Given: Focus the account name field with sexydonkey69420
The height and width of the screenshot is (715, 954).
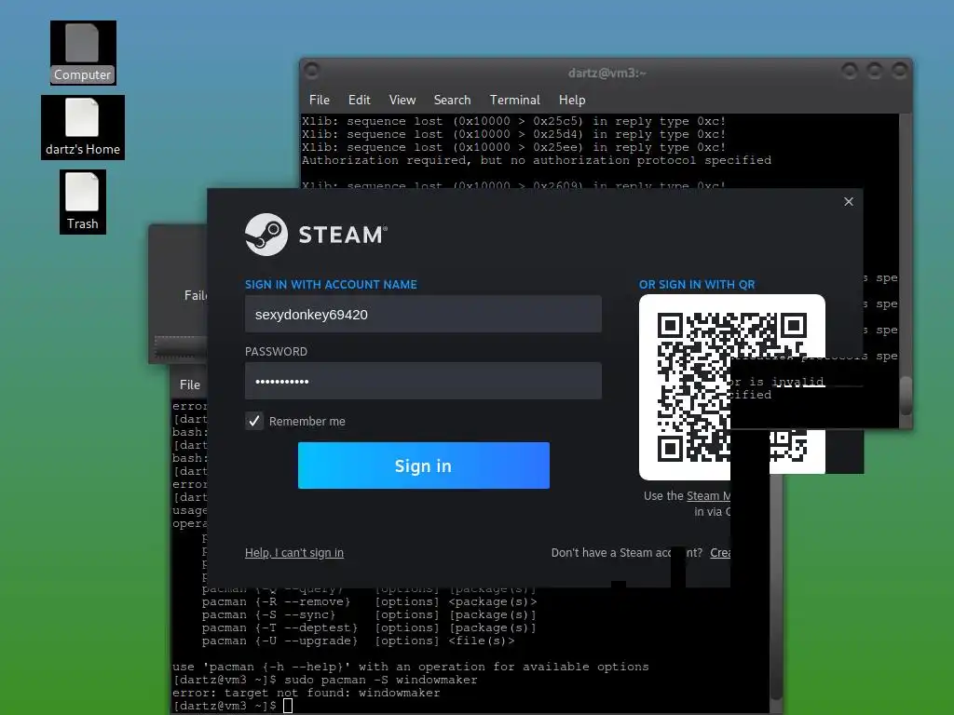Looking at the screenshot, I should [423, 314].
